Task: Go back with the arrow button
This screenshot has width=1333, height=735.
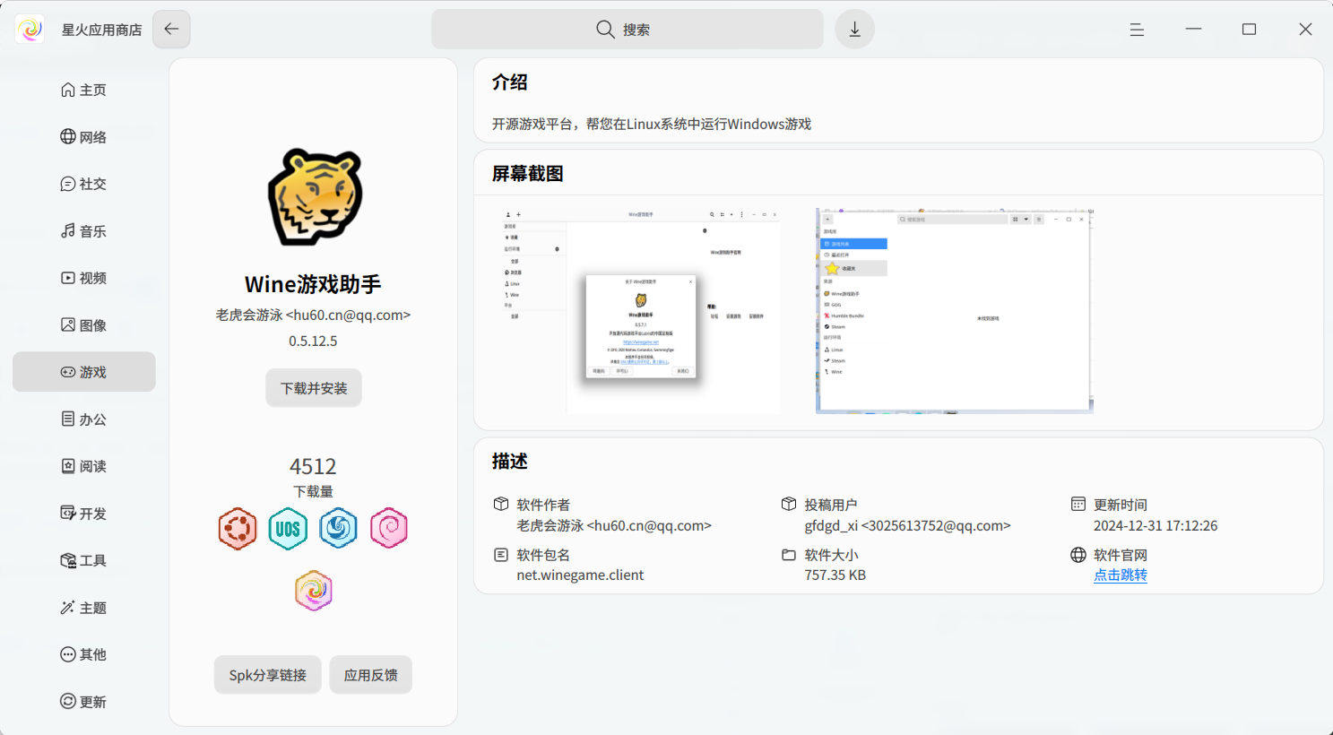Action: pyautogui.click(x=171, y=29)
